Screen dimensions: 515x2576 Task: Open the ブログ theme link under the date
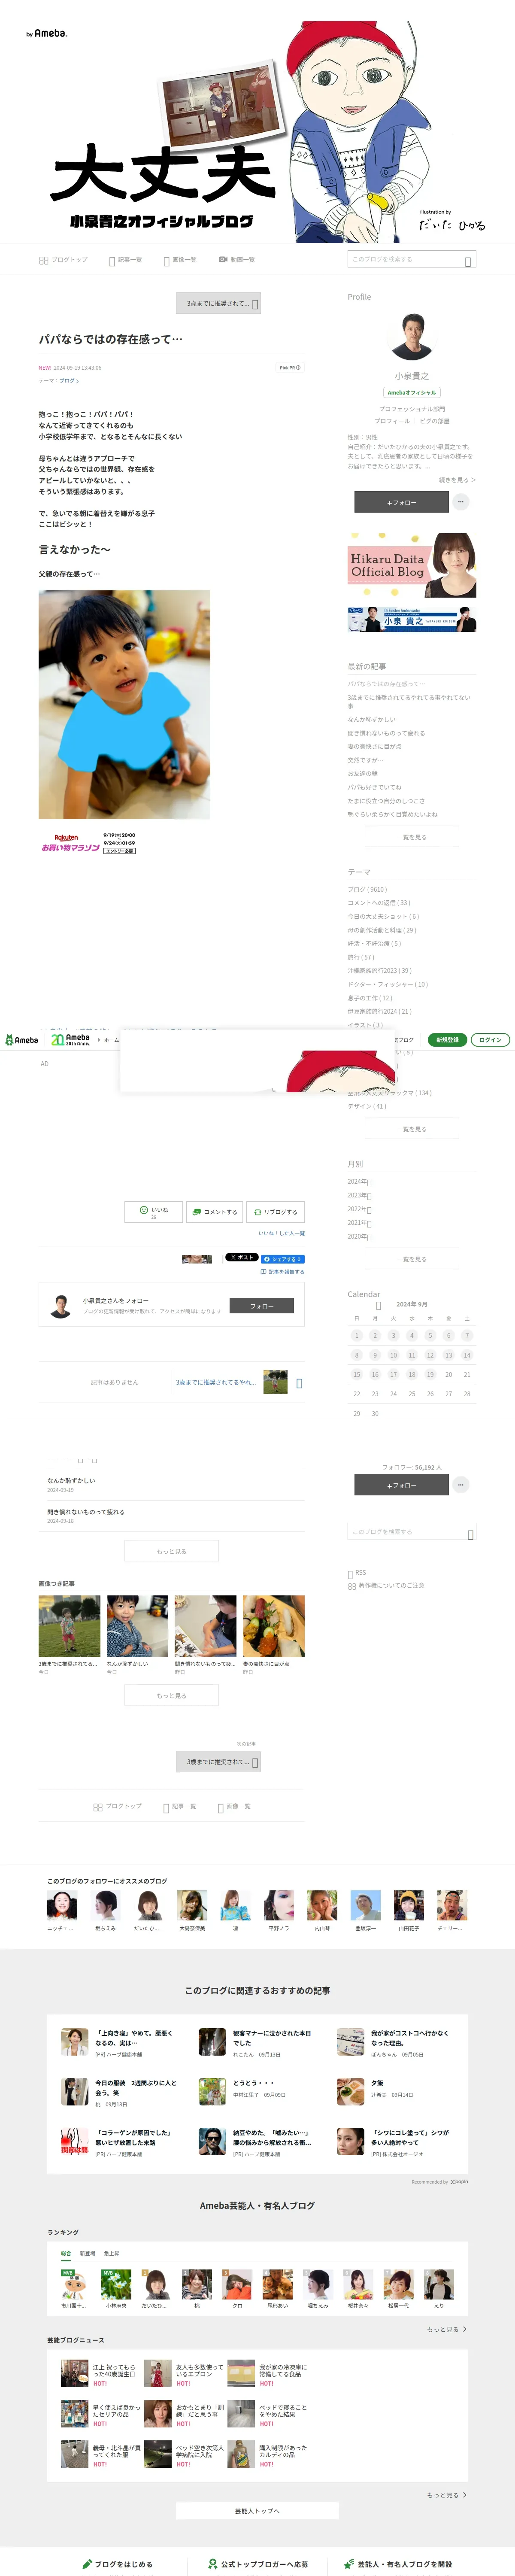69,381
